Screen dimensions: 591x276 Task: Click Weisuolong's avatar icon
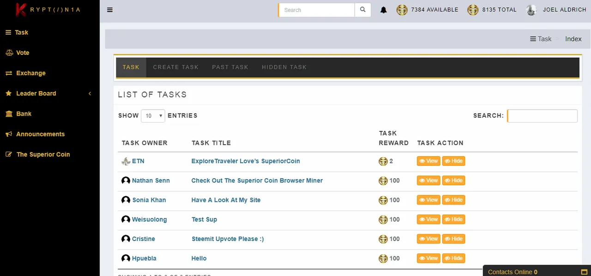tap(126, 219)
